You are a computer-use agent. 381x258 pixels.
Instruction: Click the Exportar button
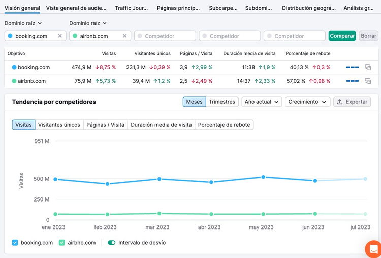(352, 102)
